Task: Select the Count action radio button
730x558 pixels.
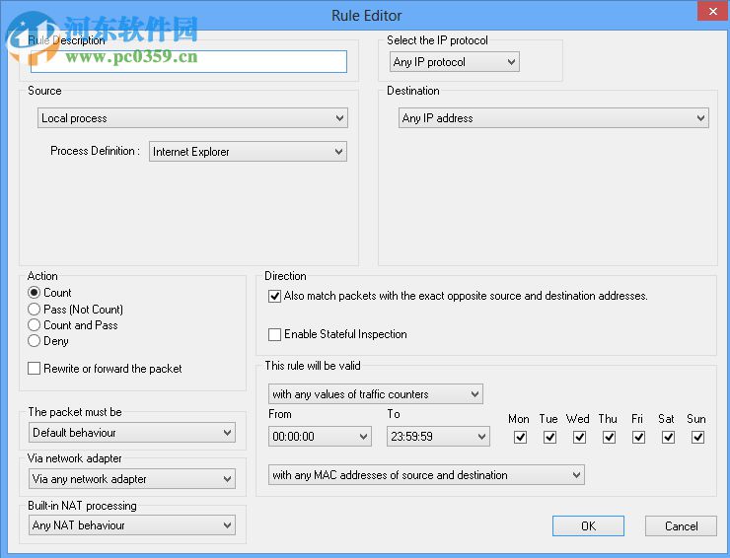Action: (x=34, y=293)
